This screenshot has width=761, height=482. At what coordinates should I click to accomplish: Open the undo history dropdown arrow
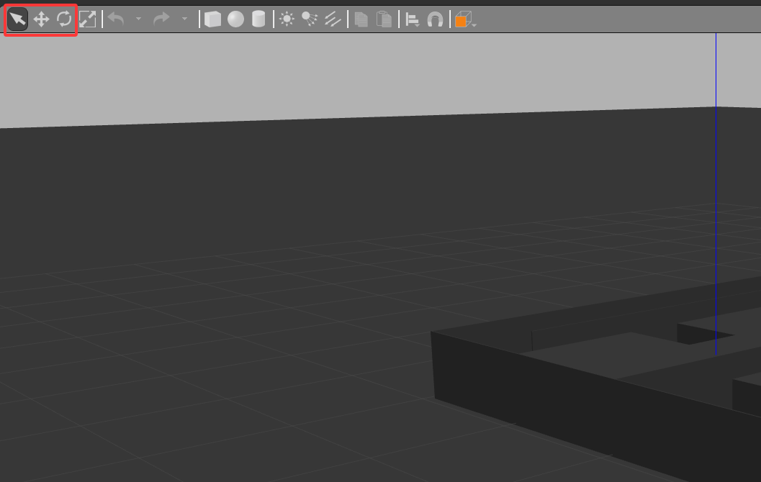click(x=138, y=19)
